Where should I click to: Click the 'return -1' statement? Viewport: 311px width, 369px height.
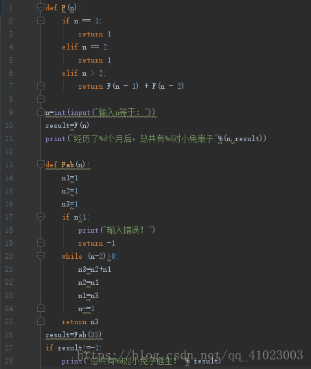pyautogui.click(x=97, y=243)
